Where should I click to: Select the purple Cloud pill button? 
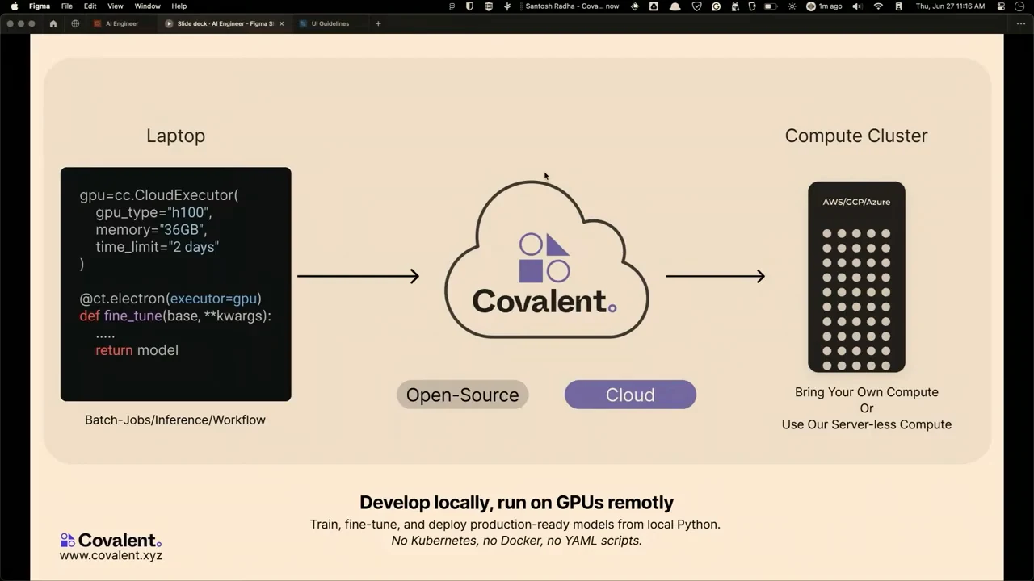click(x=630, y=395)
